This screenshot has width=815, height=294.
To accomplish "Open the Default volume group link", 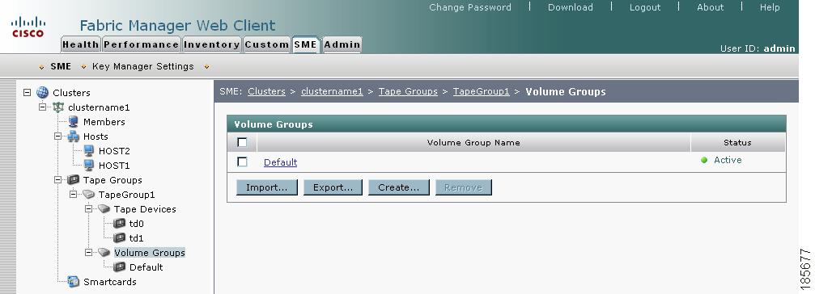I will tap(281, 162).
